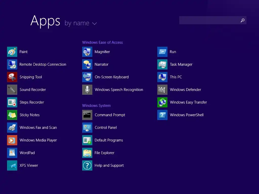Open This PC icon
Screen dimensions: 259x194
[162, 77]
